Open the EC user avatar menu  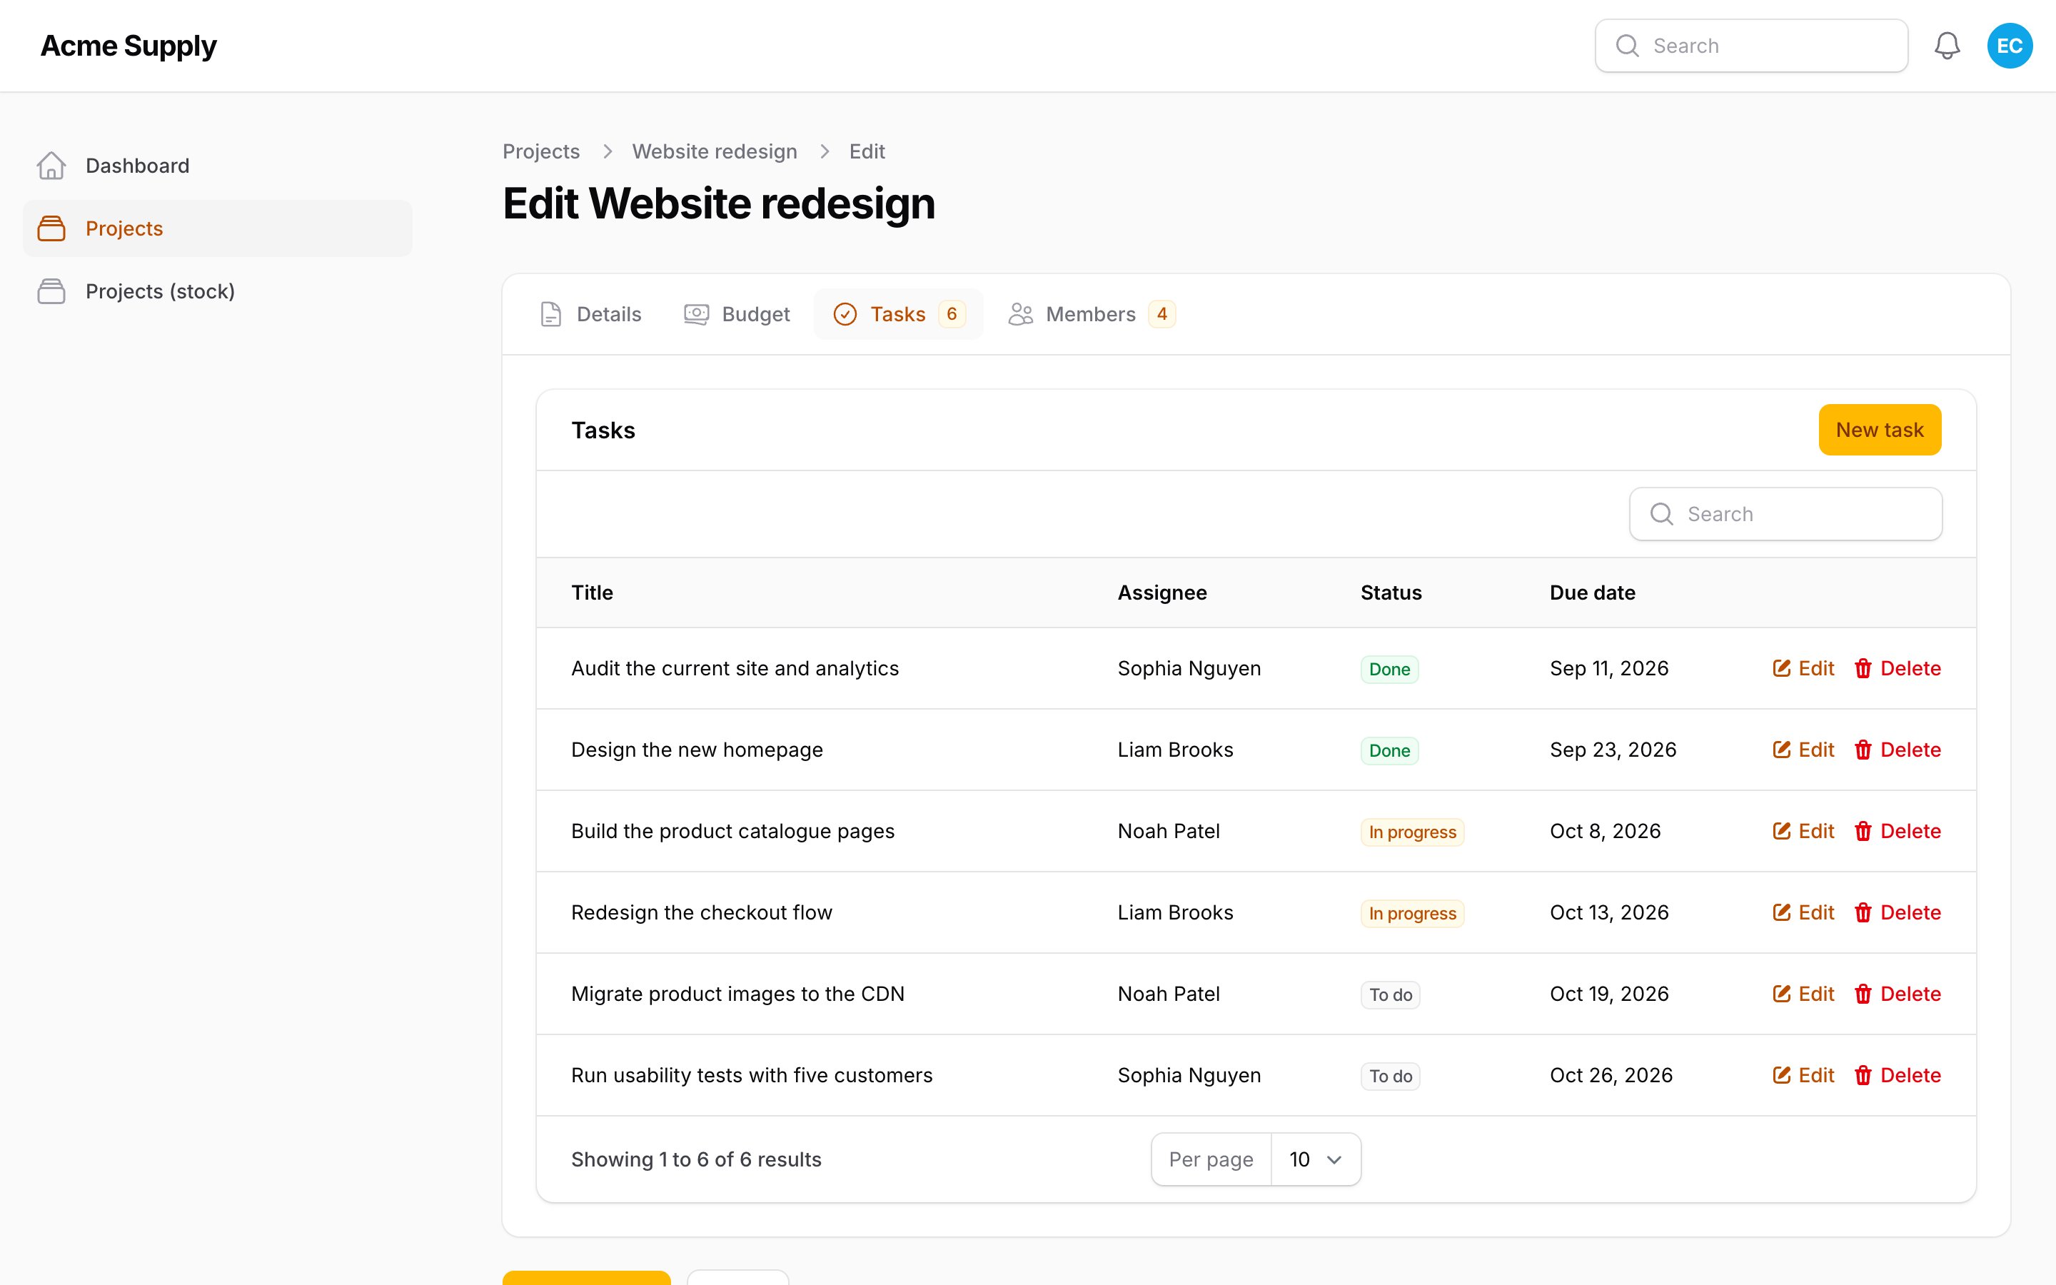click(x=2010, y=46)
